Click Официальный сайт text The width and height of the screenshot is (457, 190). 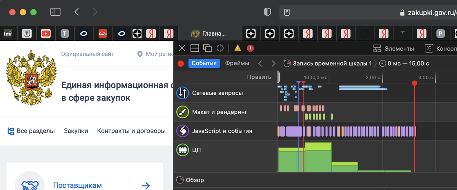tap(87, 54)
